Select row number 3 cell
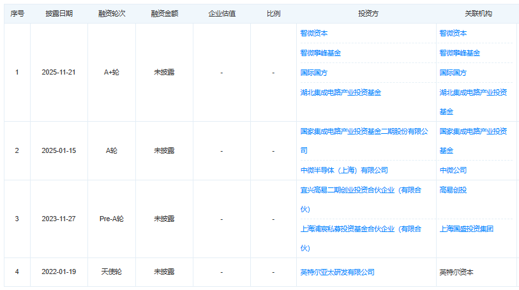519x290 pixels. click(17, 219)
